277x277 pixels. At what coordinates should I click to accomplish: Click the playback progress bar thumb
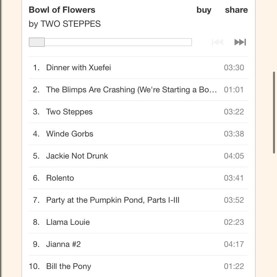click(37, 42)
